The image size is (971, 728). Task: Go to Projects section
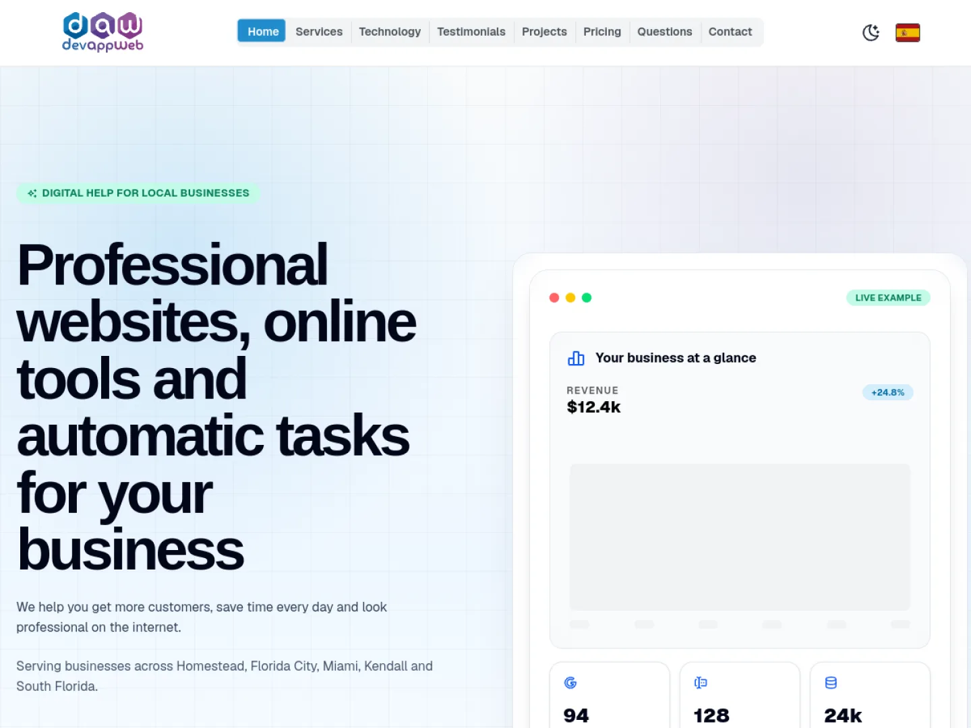(544, 32)
